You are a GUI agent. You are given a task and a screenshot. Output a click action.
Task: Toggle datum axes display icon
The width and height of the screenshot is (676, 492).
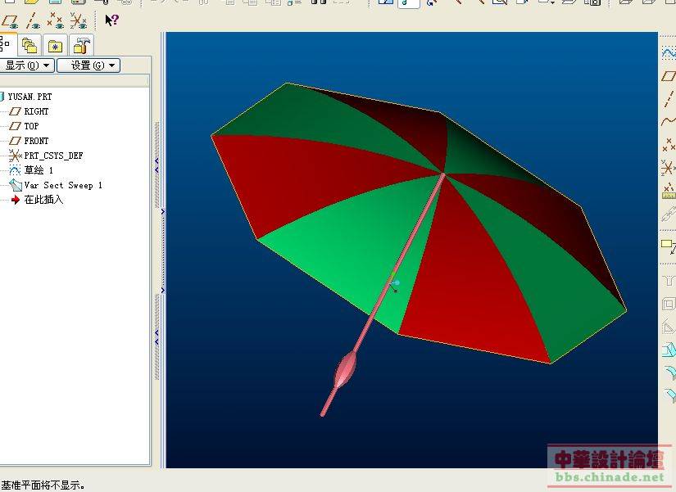coord(33,20)
